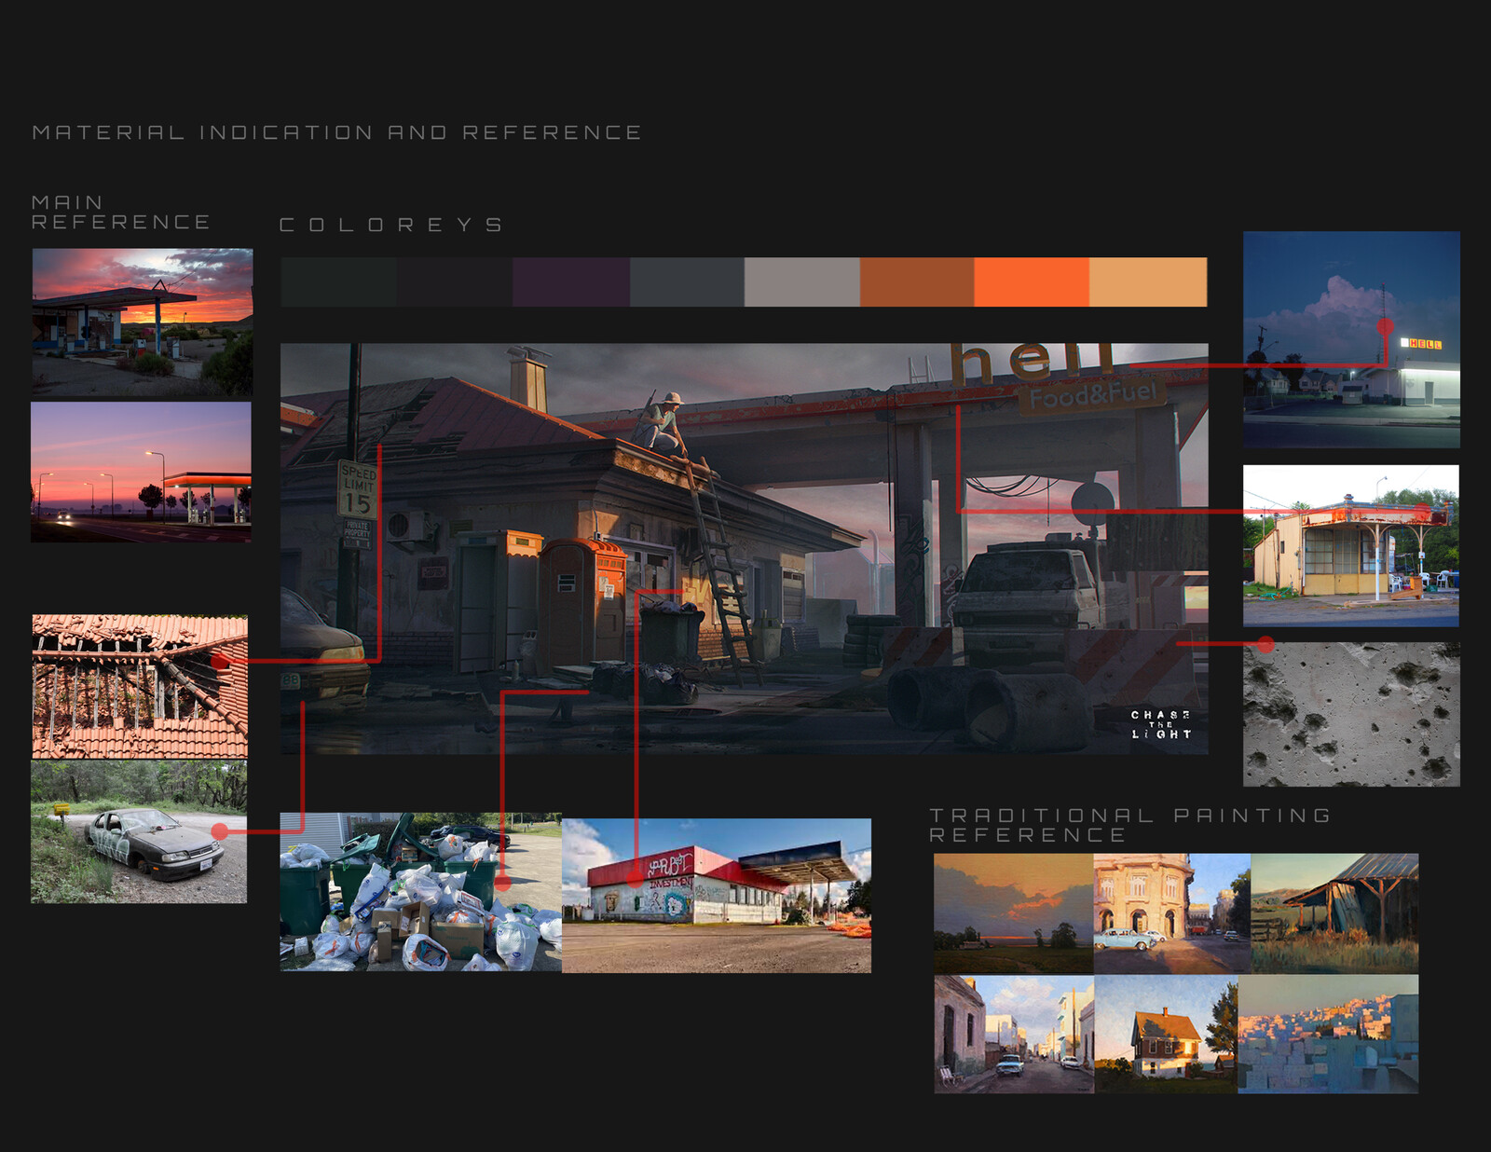Viewport: 1491px width, 1152px height.
Task: Open the sunset gas station main reference photo
Action: click(142, 322)
